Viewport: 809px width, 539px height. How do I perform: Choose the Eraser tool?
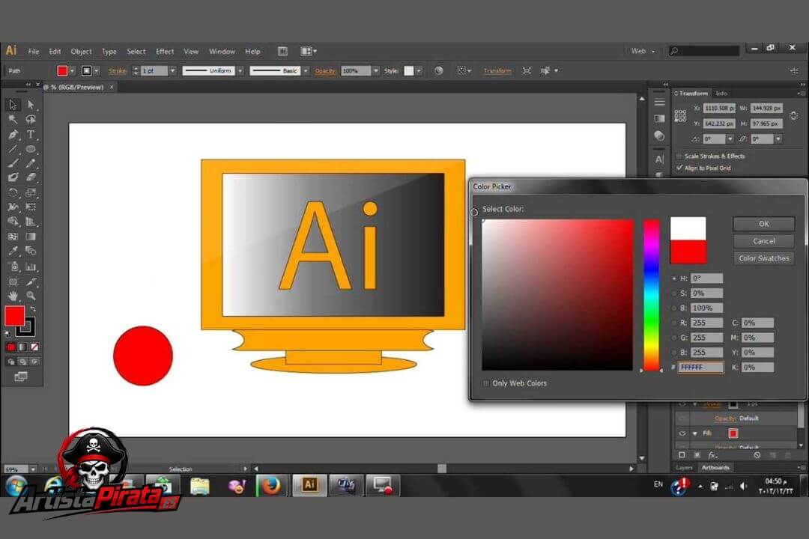point(31,177)
